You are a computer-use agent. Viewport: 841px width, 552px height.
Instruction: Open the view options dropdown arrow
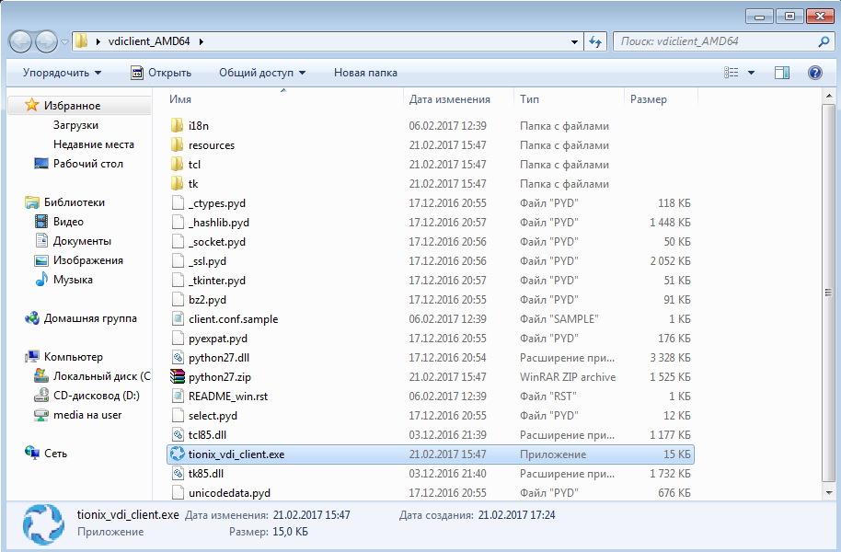pos(751,73)
